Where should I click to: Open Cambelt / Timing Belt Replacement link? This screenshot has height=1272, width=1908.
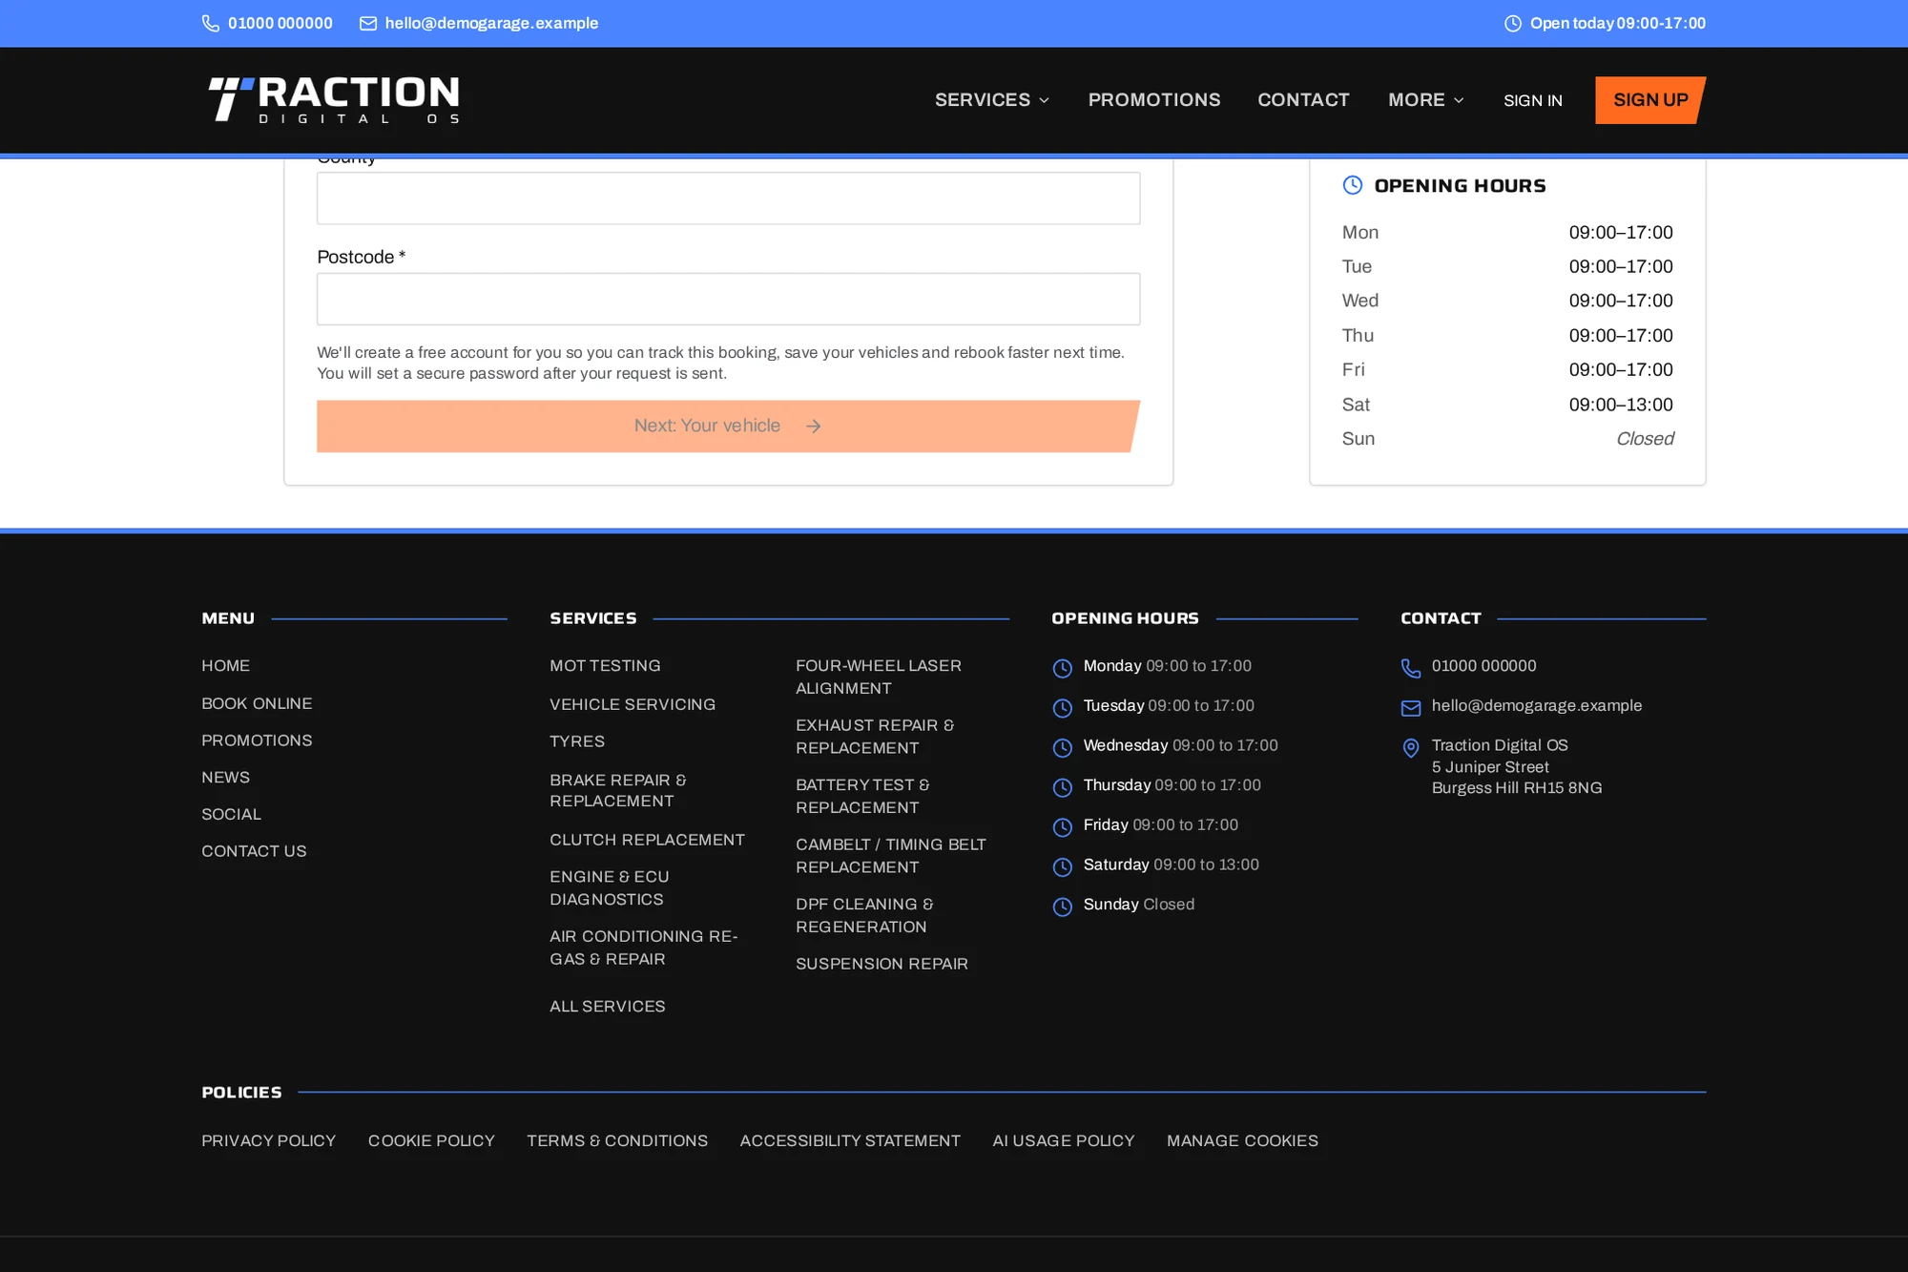point(891,856)
